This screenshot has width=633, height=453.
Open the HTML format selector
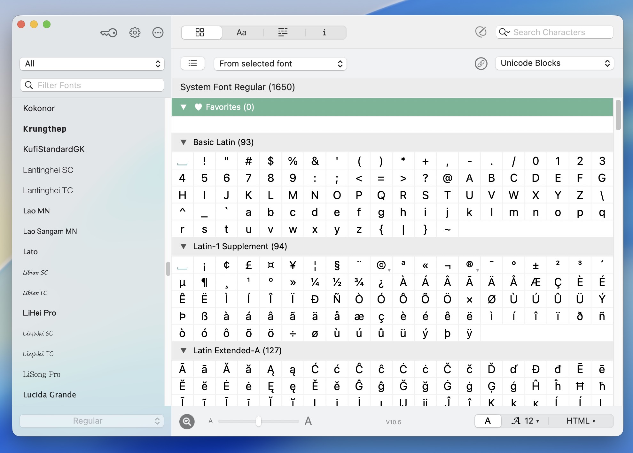[581, 421]
